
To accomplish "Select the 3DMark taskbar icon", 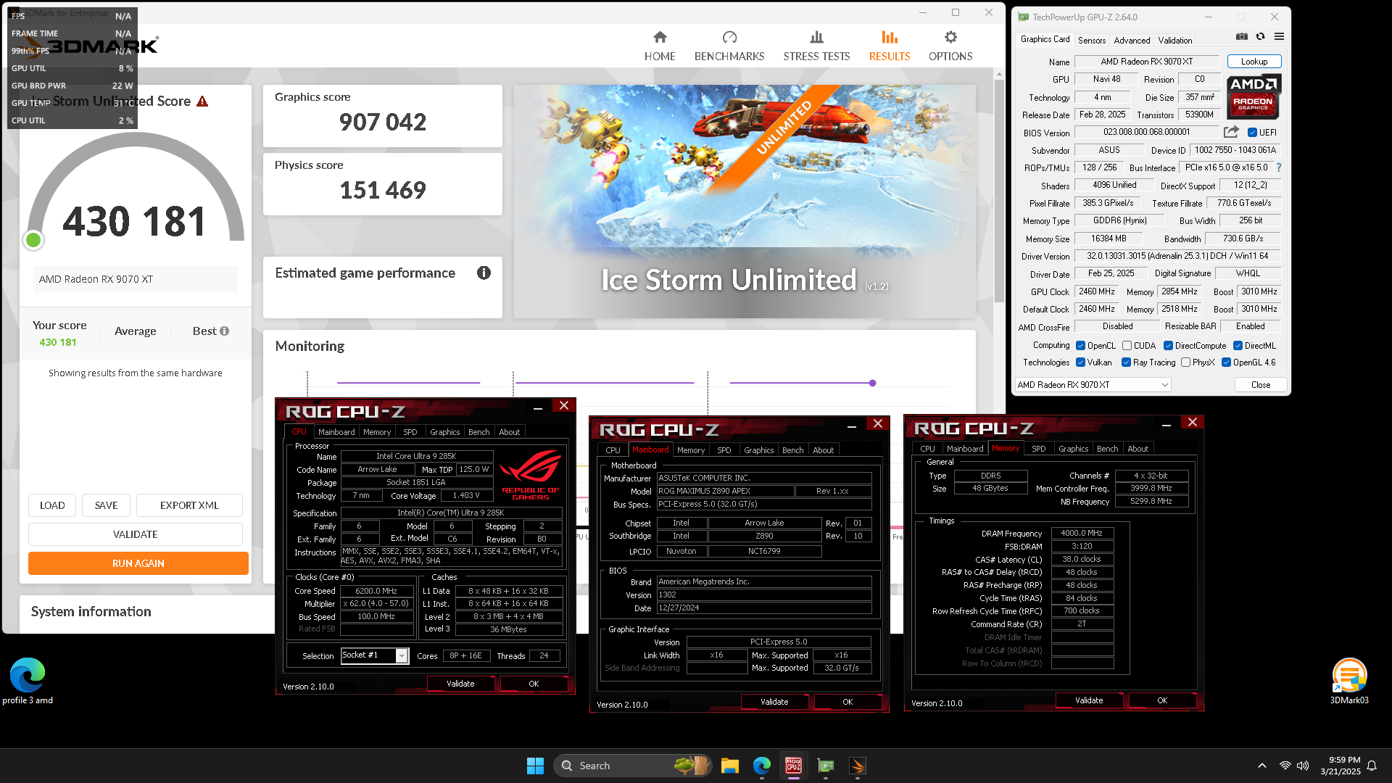I will 858,766.
